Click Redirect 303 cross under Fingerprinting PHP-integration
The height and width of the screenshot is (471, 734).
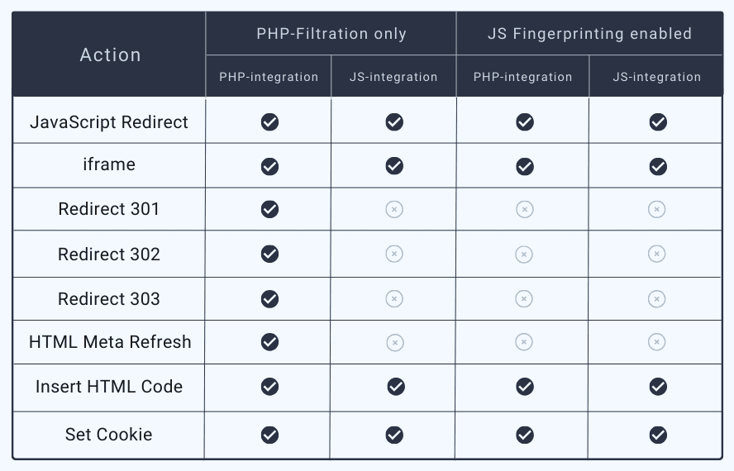coord(524,298)
